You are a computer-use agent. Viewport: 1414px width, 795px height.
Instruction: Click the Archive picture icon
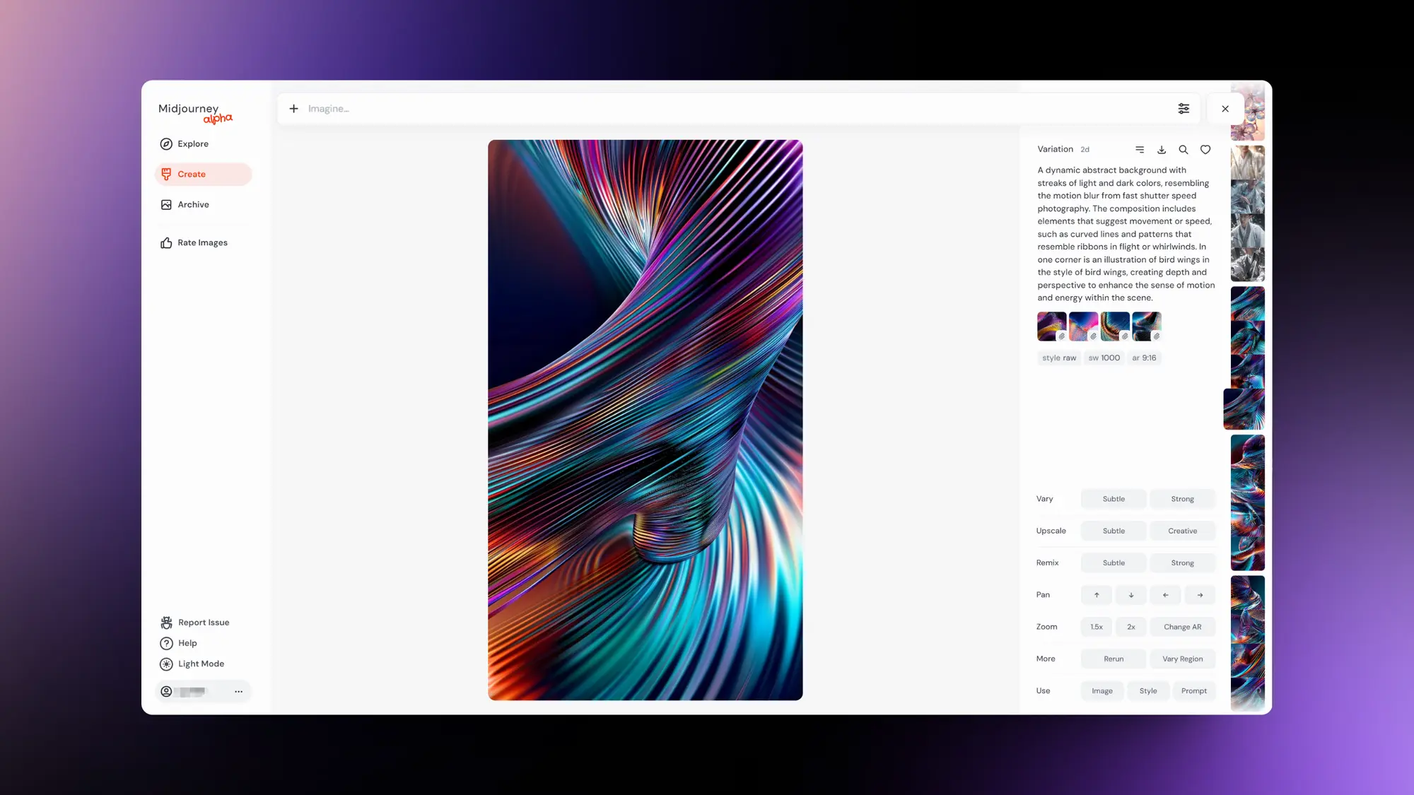pos(166,204)
